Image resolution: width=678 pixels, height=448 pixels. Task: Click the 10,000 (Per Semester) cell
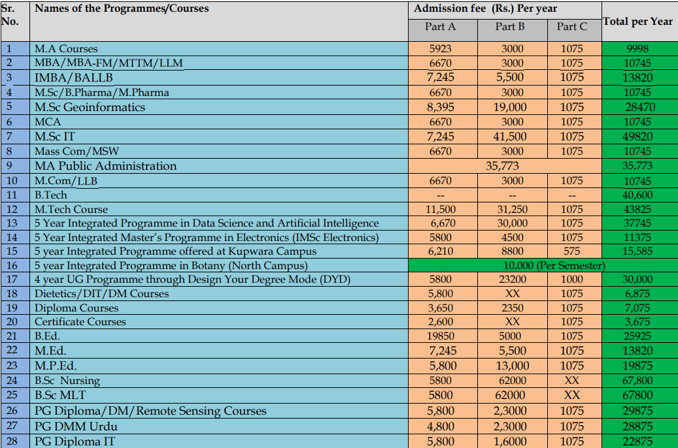[553, 266]
